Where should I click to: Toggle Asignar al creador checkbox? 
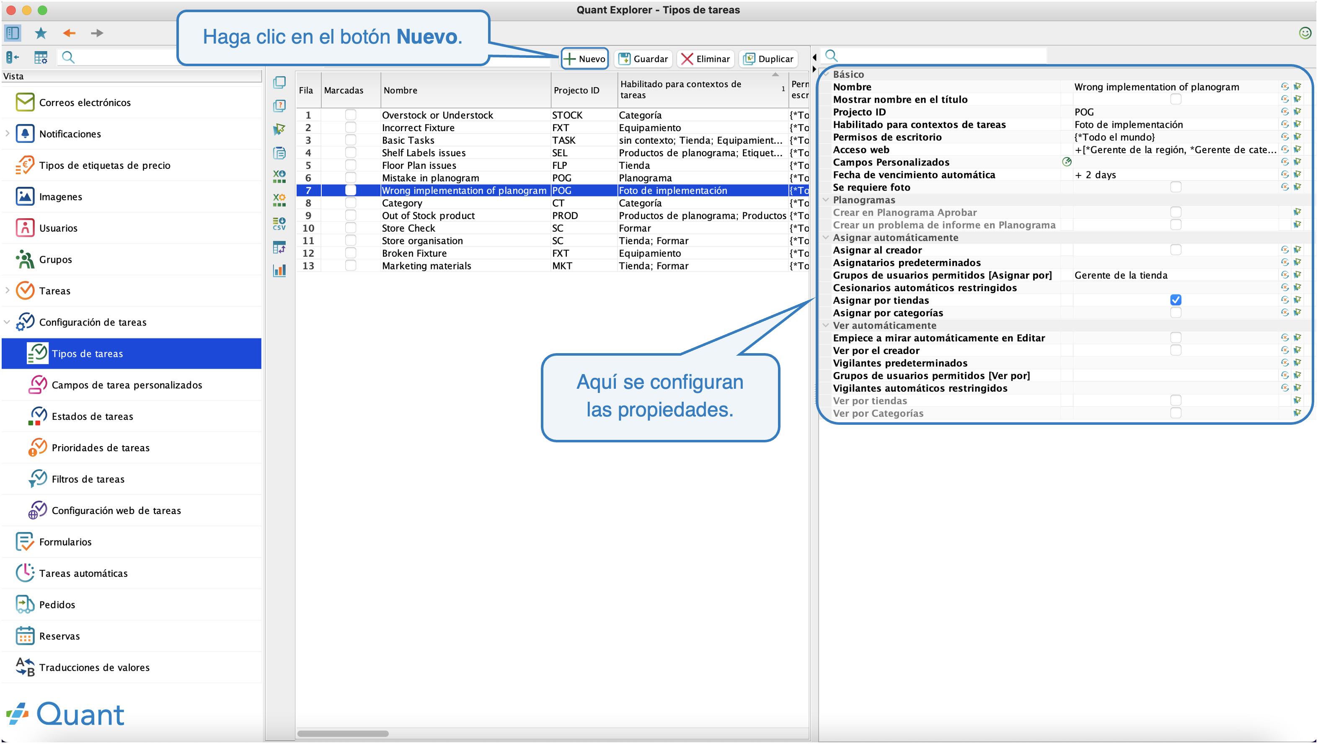point(1176,250)
